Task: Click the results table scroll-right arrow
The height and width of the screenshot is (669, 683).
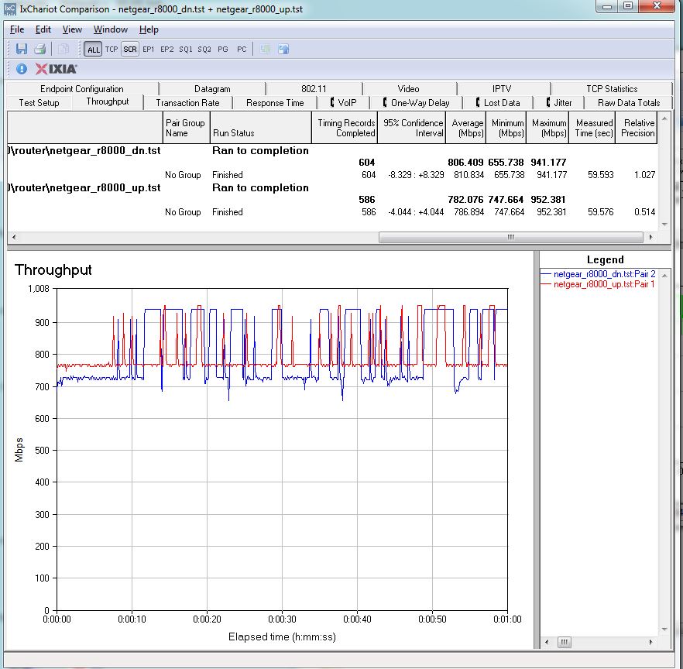Action: 650,238
